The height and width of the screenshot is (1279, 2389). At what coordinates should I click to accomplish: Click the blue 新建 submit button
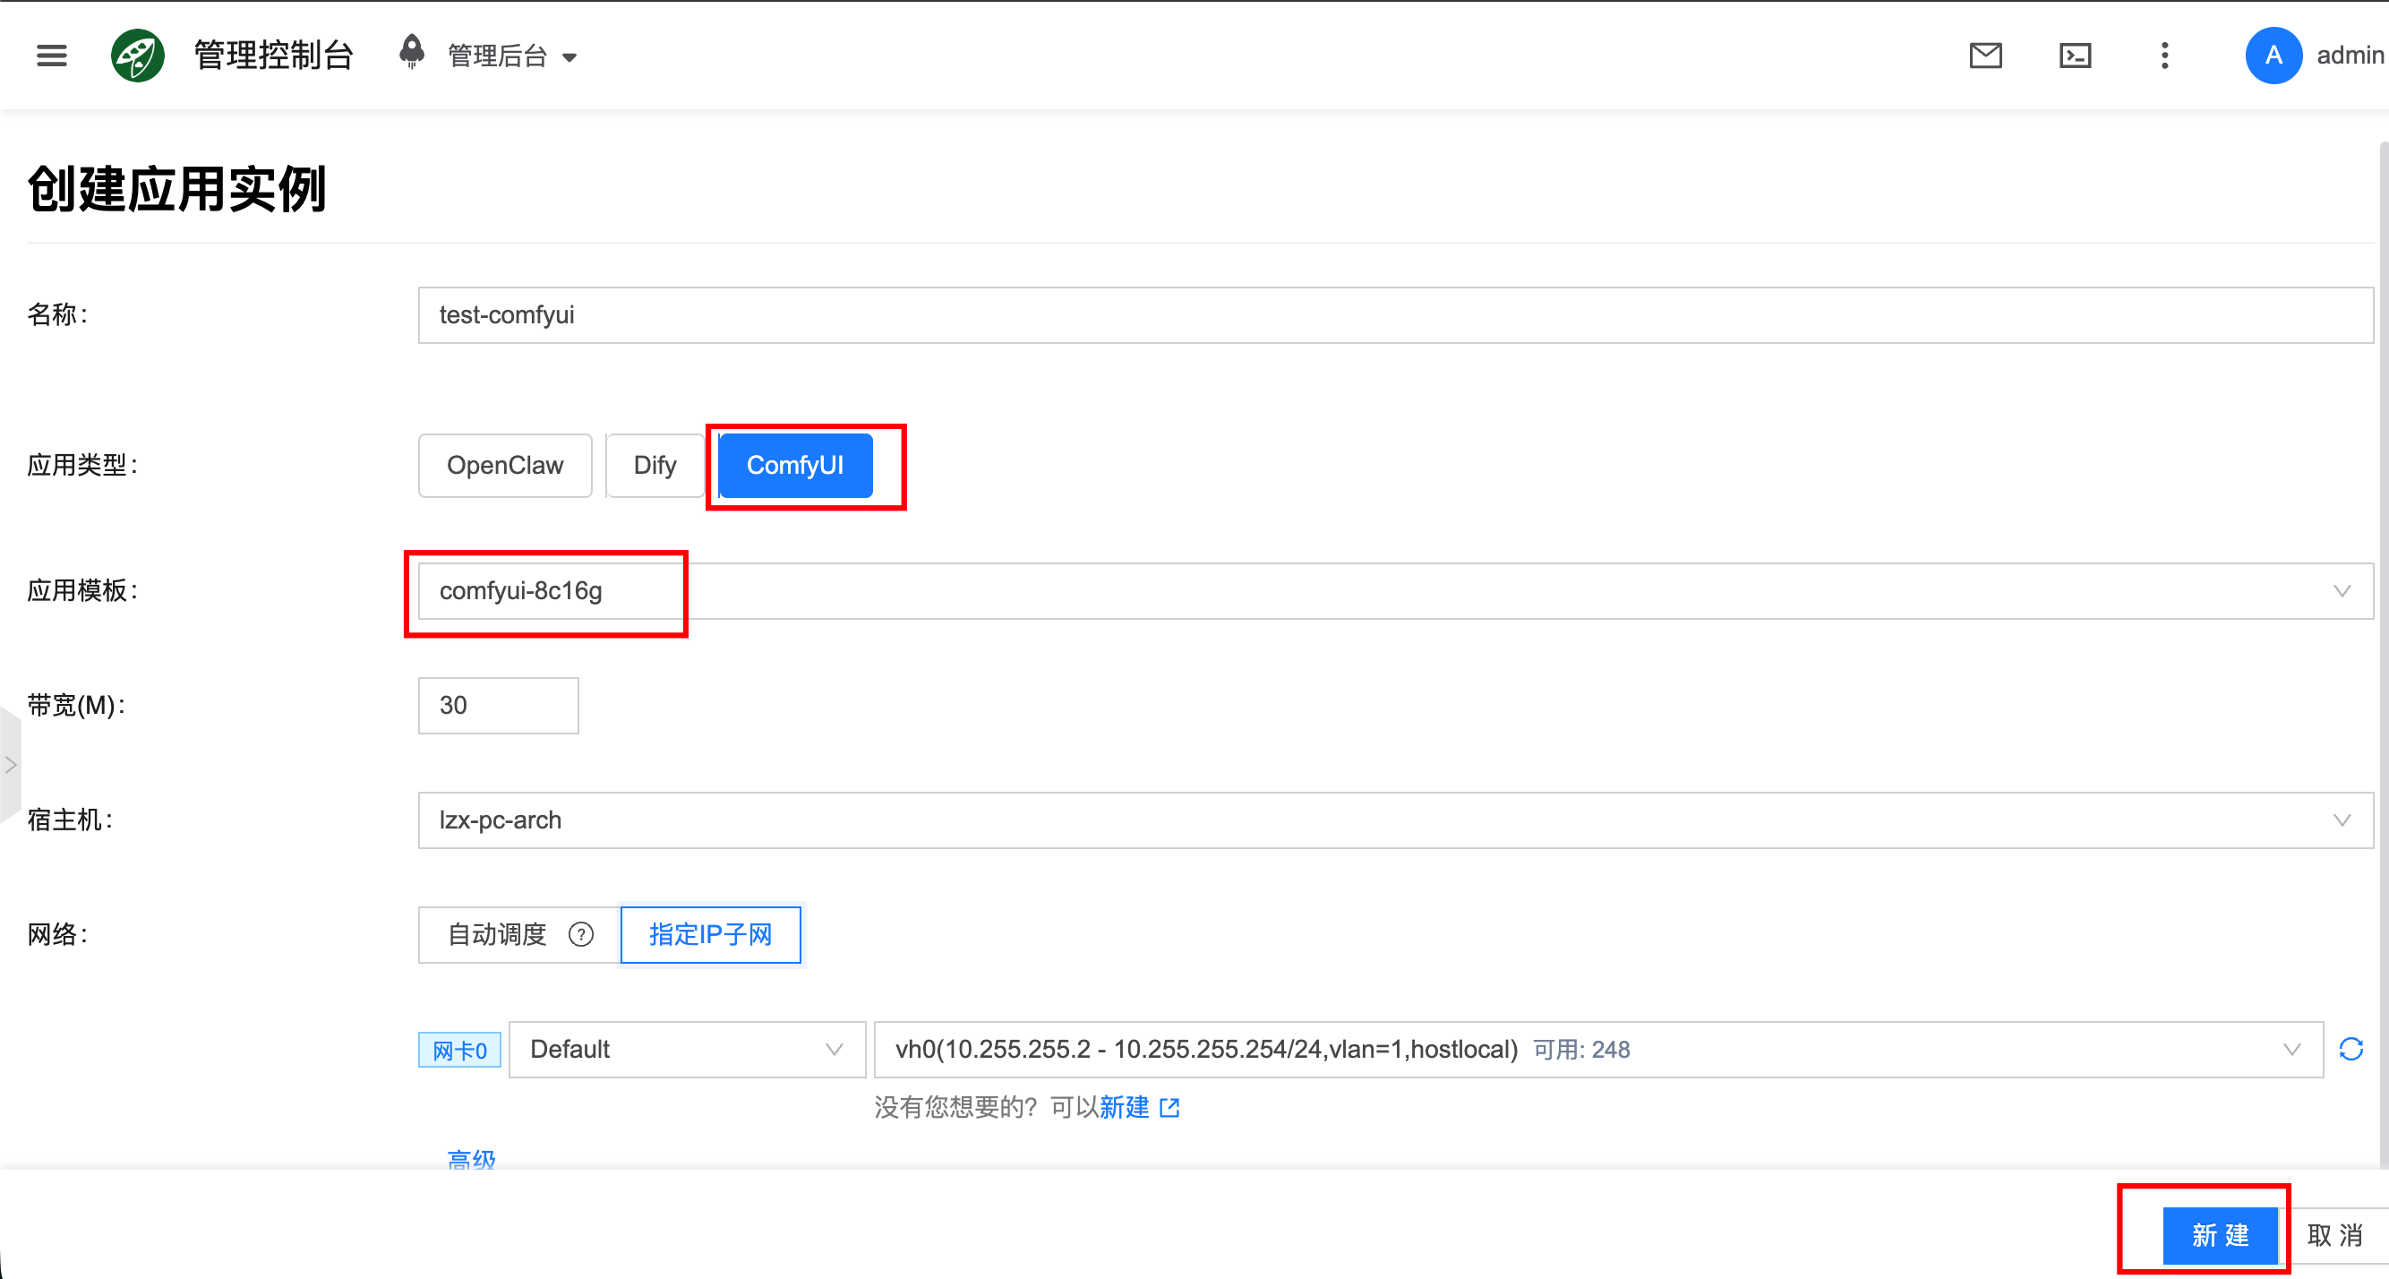pyautogui.click(x=2219, y=1234)
